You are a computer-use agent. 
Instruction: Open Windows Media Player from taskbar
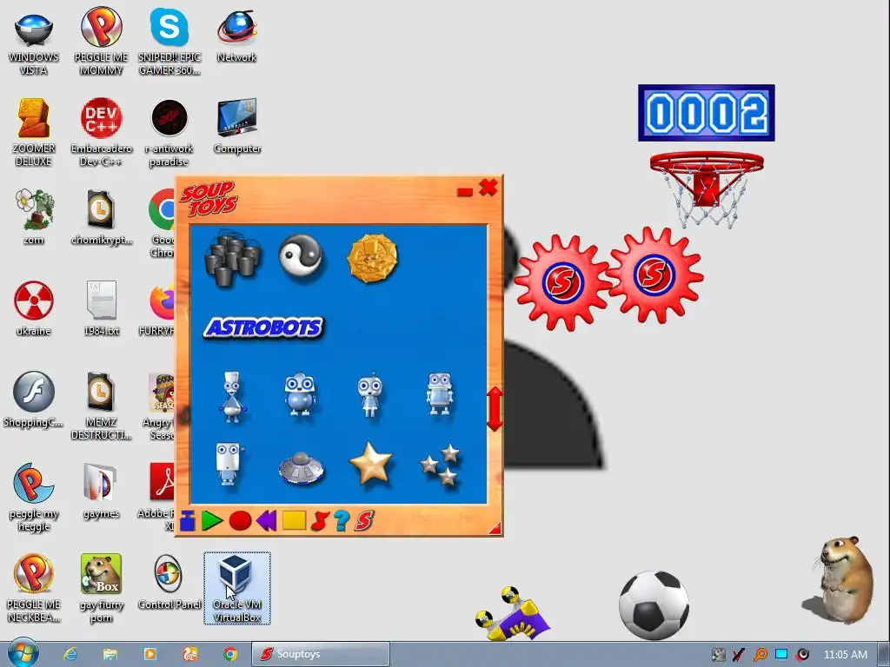(149, 654)
